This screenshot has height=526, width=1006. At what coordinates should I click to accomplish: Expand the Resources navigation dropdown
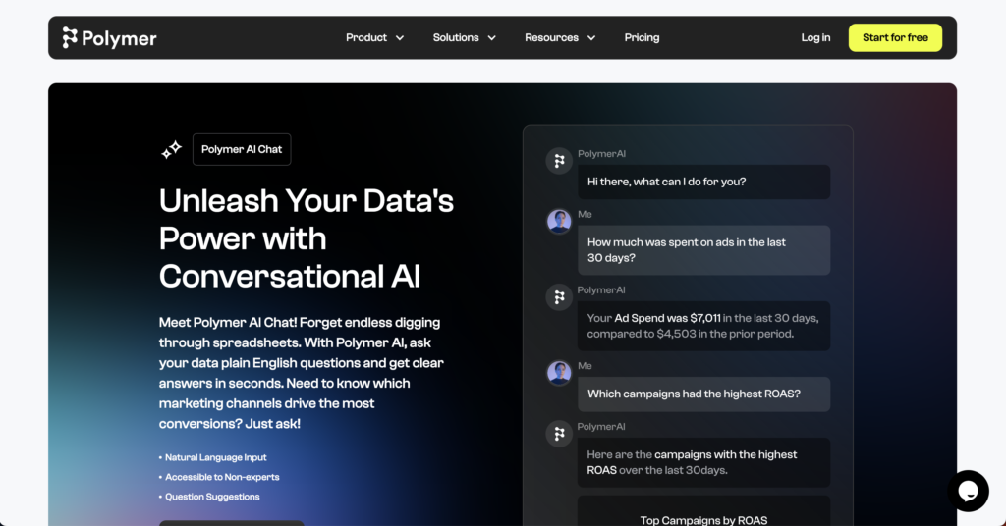[x=560, y=38]
